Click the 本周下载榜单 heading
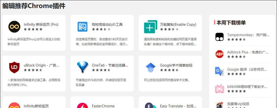The height and width of the screenshot is (108, 277). click(231, 23)
